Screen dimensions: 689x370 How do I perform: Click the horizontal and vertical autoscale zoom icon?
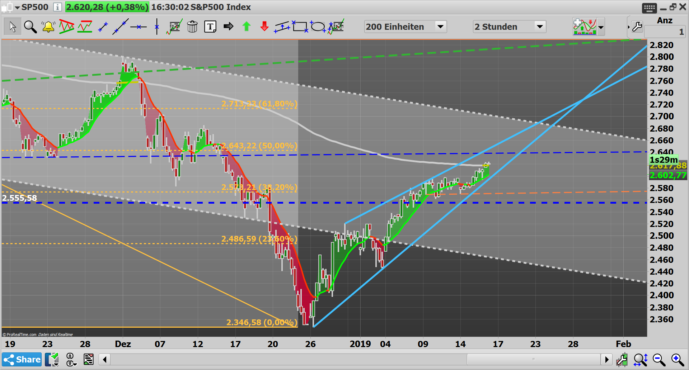click(x=641, y=360)
